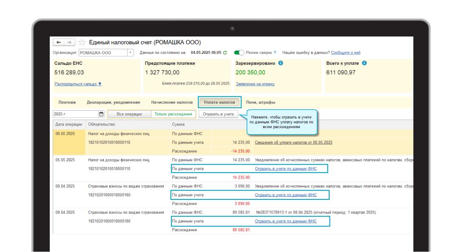This screenshot has width=461, height=252.
Task: Click info icon beside Всего к уплате
Action: [364, 63]
